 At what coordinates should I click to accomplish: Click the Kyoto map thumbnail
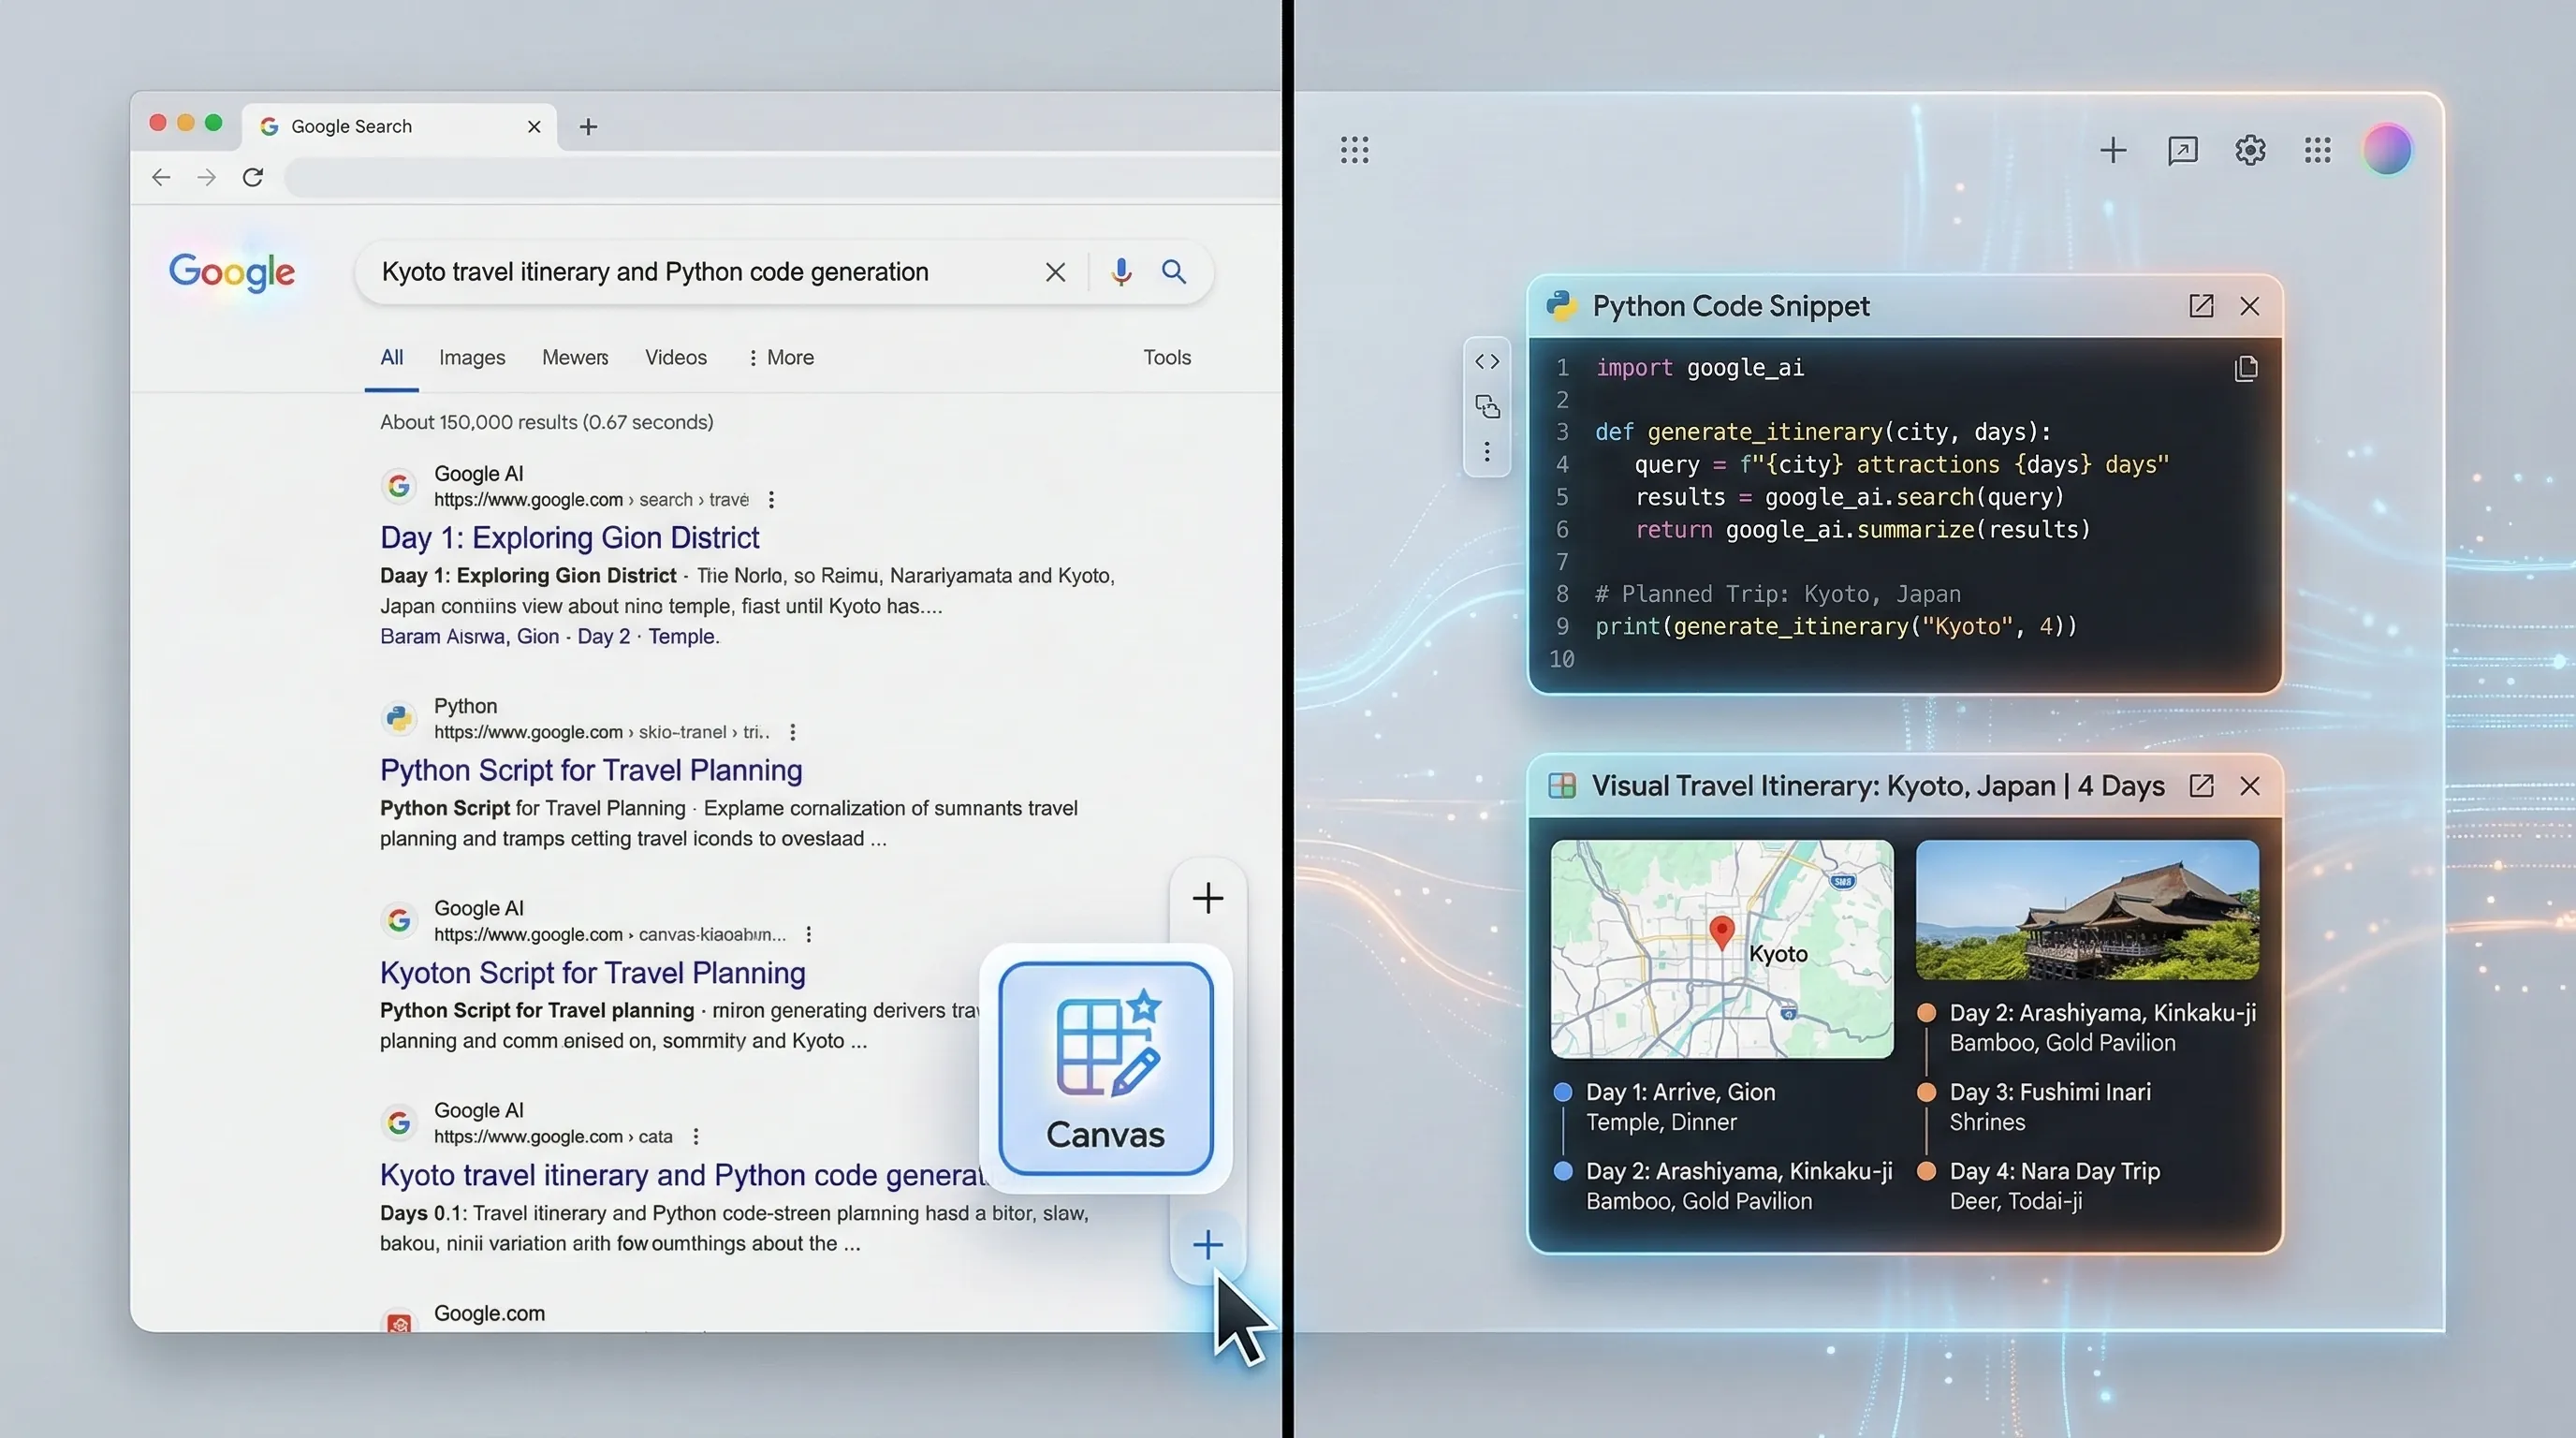coord(1721,949)
